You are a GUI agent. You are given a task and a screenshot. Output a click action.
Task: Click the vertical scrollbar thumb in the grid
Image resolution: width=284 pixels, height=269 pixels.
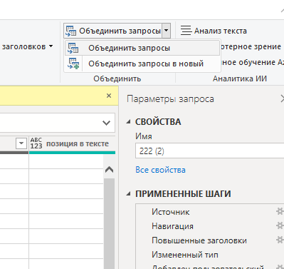tap(109, 223)
